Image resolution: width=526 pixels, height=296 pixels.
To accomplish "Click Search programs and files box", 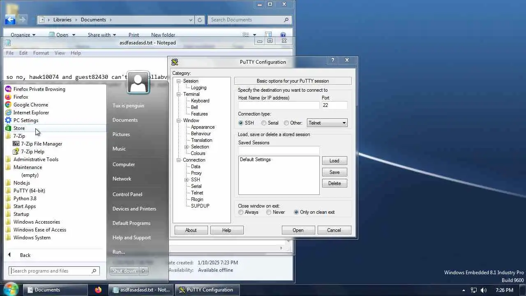I will point(51,271).
